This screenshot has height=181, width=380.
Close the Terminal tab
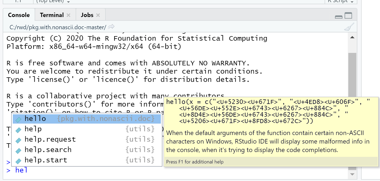pyautogui.click(x=68, y=15)
